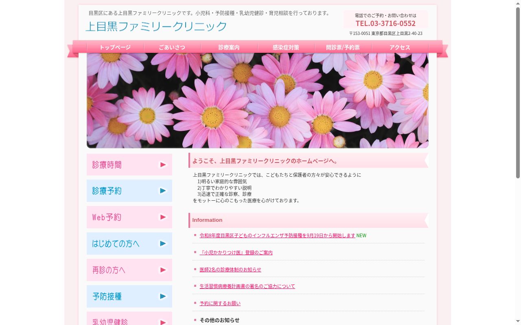Click the clinic address 〒153-0051 text
Image resolution: width=521 pixels, height=325 pixels.
point(385,34)
